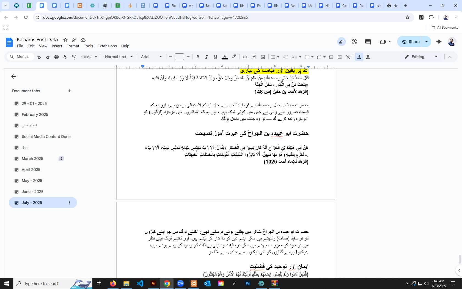Insert a link with the link icon
The width and height of the screenshot is (462, 289).
click(x=245, y=57)
